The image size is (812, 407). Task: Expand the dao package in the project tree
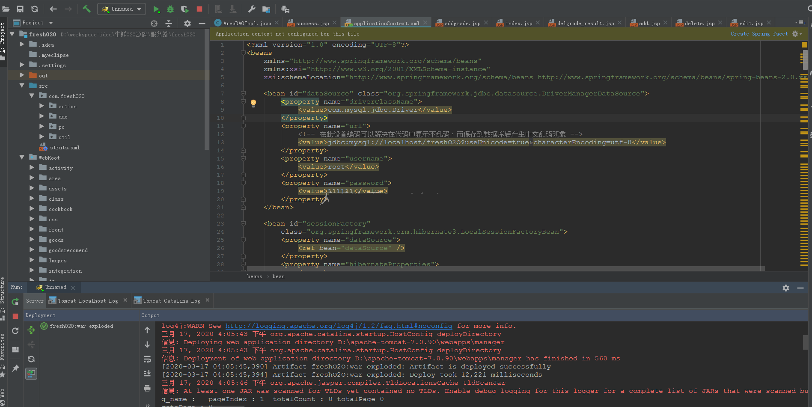[42, 116]
